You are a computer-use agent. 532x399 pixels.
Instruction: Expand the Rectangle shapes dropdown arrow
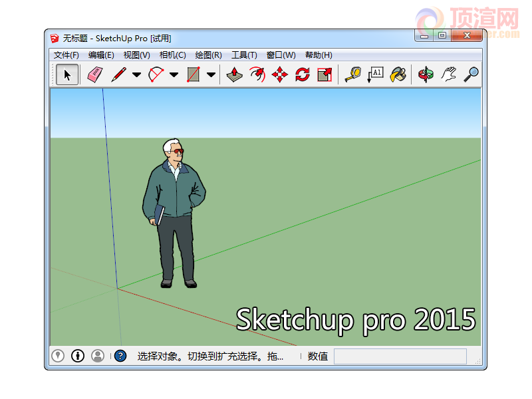pyautogui.click(x=211, y=75)
